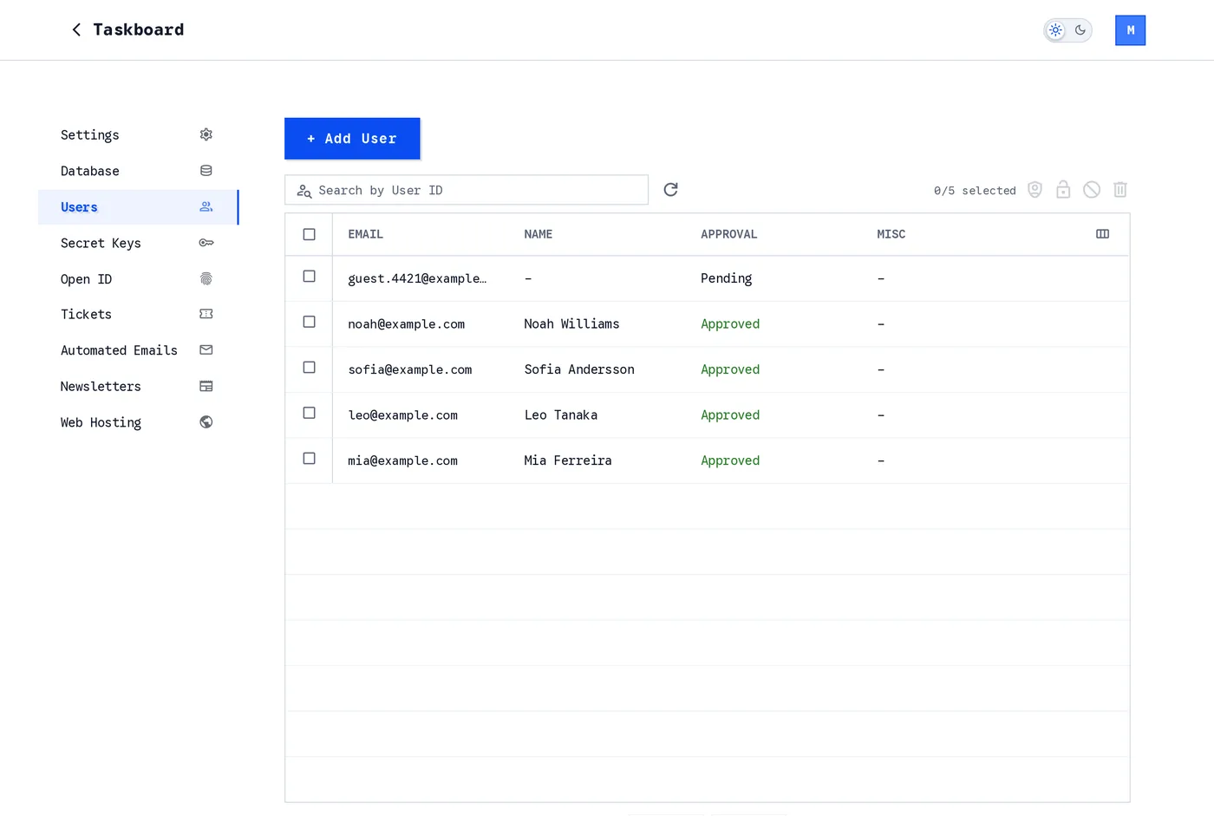
Task: Open the Users section in sidebar
Action: (138, 207)
